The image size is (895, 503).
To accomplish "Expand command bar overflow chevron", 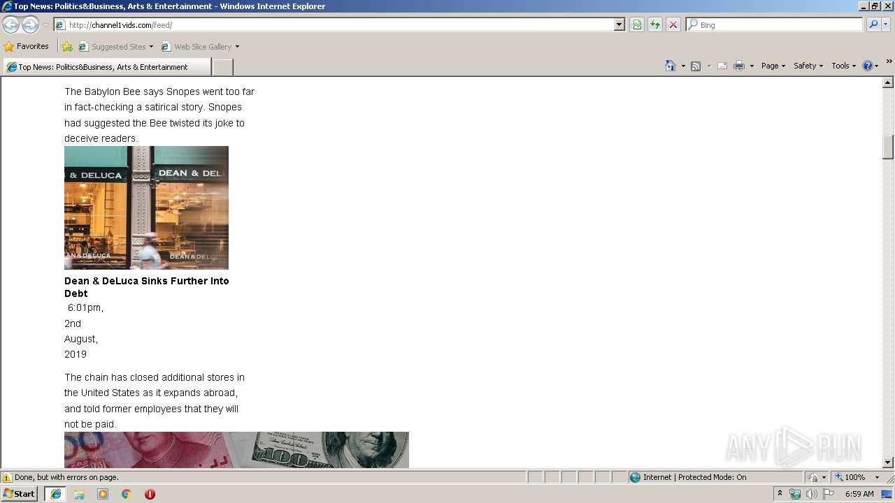I will [889, 62].
